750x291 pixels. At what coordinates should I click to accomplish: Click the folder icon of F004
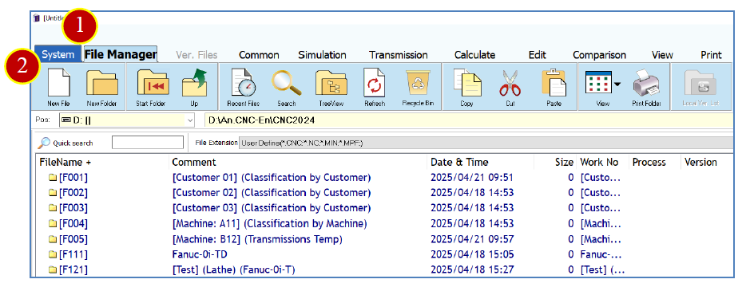[53, 223]
